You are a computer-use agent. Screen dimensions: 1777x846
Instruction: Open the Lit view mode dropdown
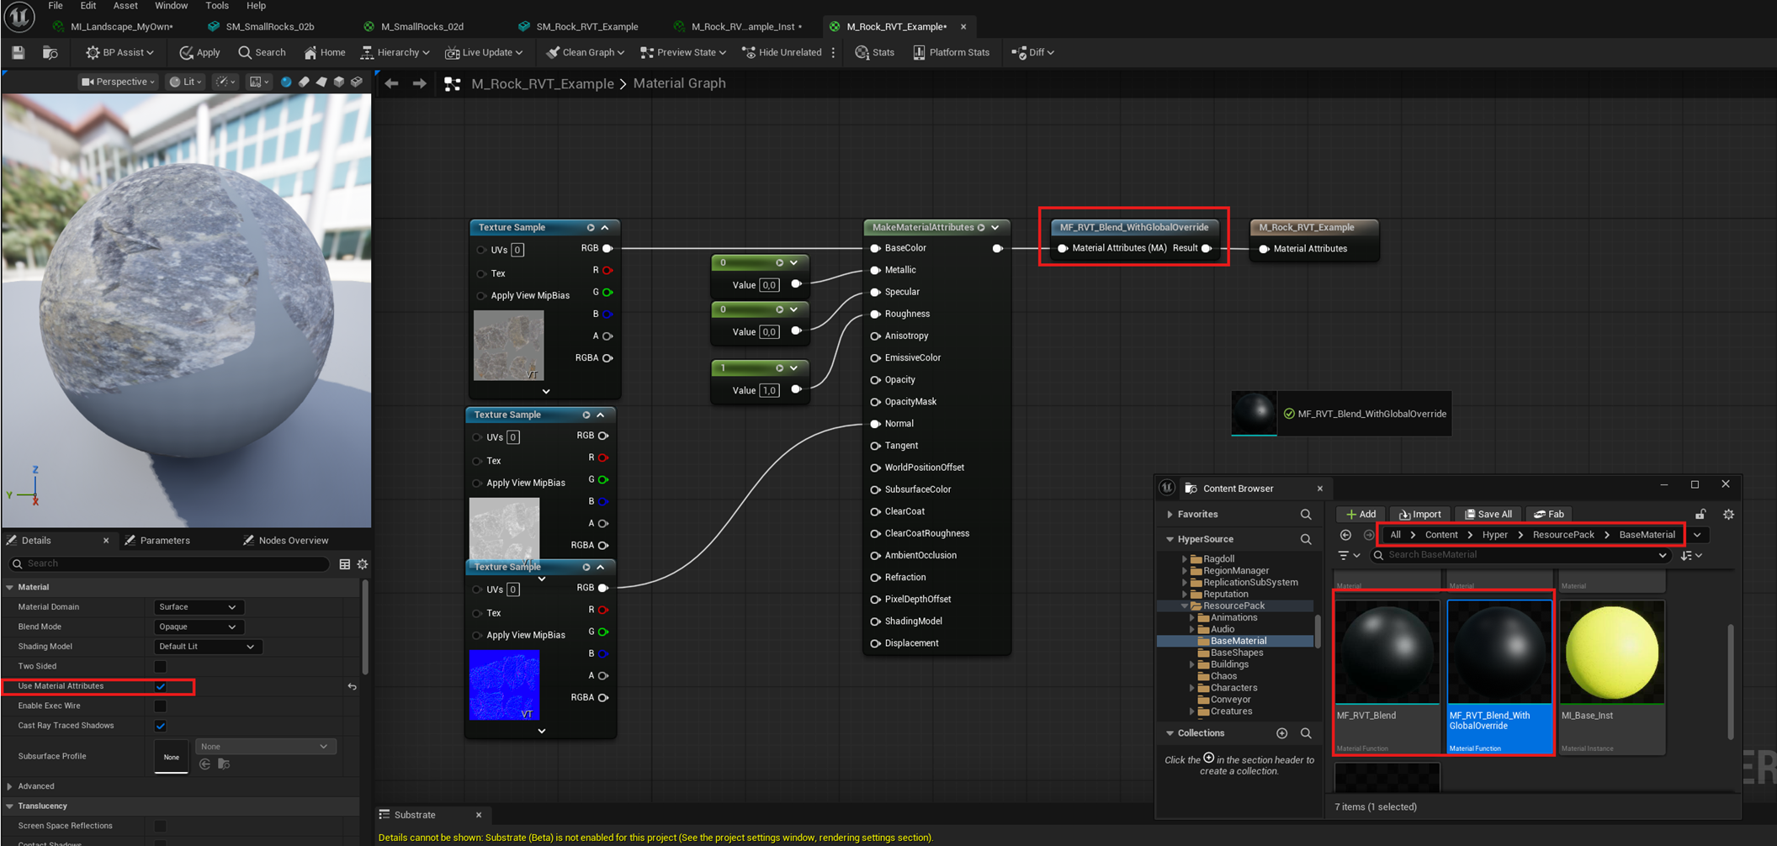pyautogui.click(x=186, y=82)
